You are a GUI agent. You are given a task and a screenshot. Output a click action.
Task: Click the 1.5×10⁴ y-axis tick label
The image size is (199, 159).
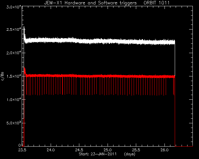(x=14, y=76)
